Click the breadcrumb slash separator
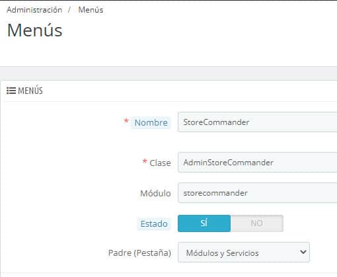The height and width of the screenshot is (277, 337). (x=69, y=10)
